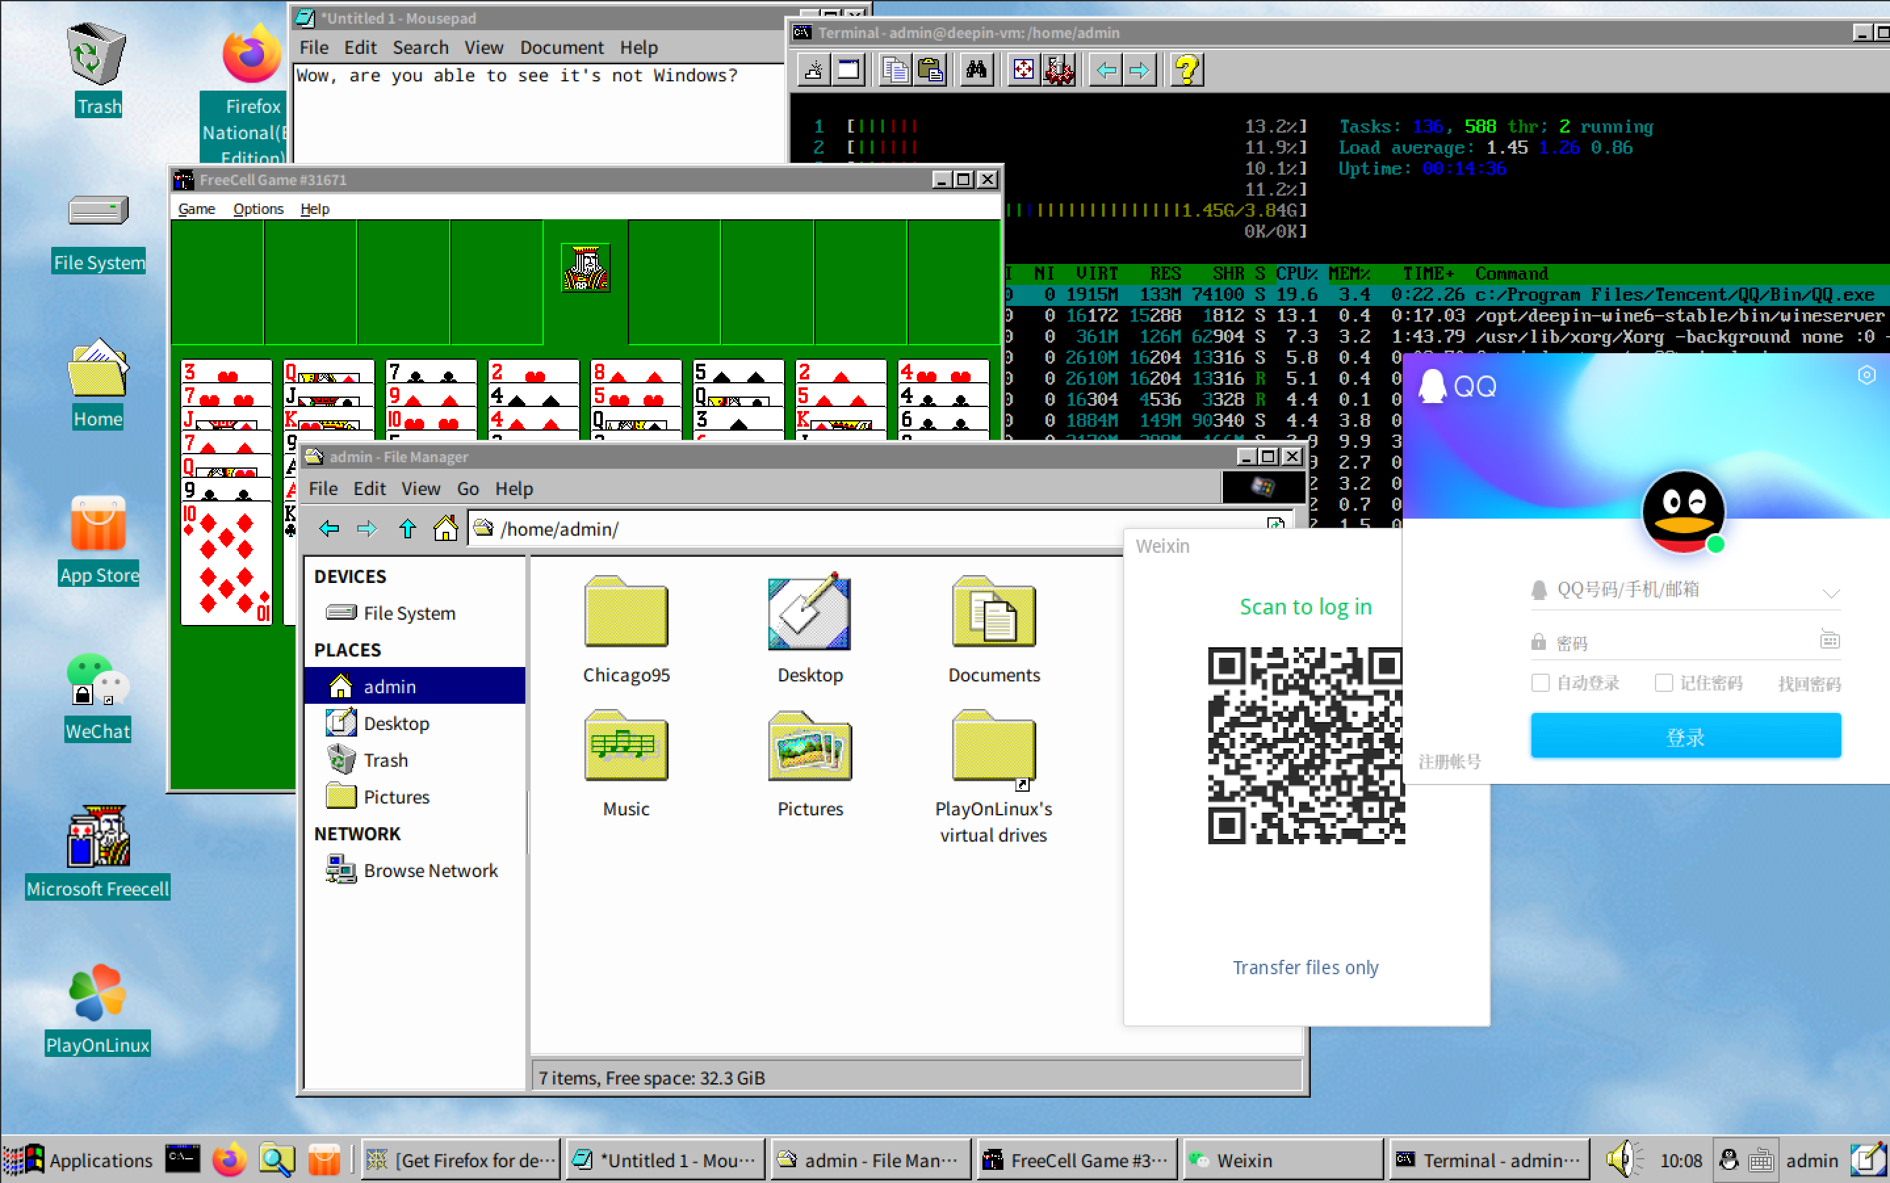This screenshot has width=1890, height=1183.
Task: Enable the 记住密码 remember password checkbox in QQ
Action: click(x=1664, y=682)
